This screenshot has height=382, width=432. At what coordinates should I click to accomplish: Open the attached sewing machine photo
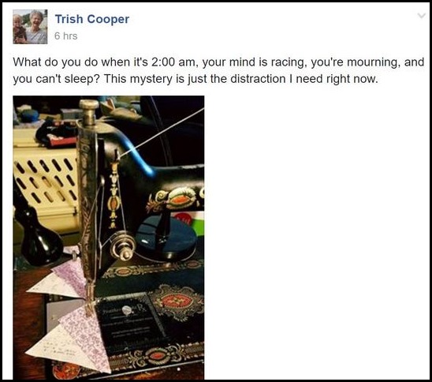(109, 238)
